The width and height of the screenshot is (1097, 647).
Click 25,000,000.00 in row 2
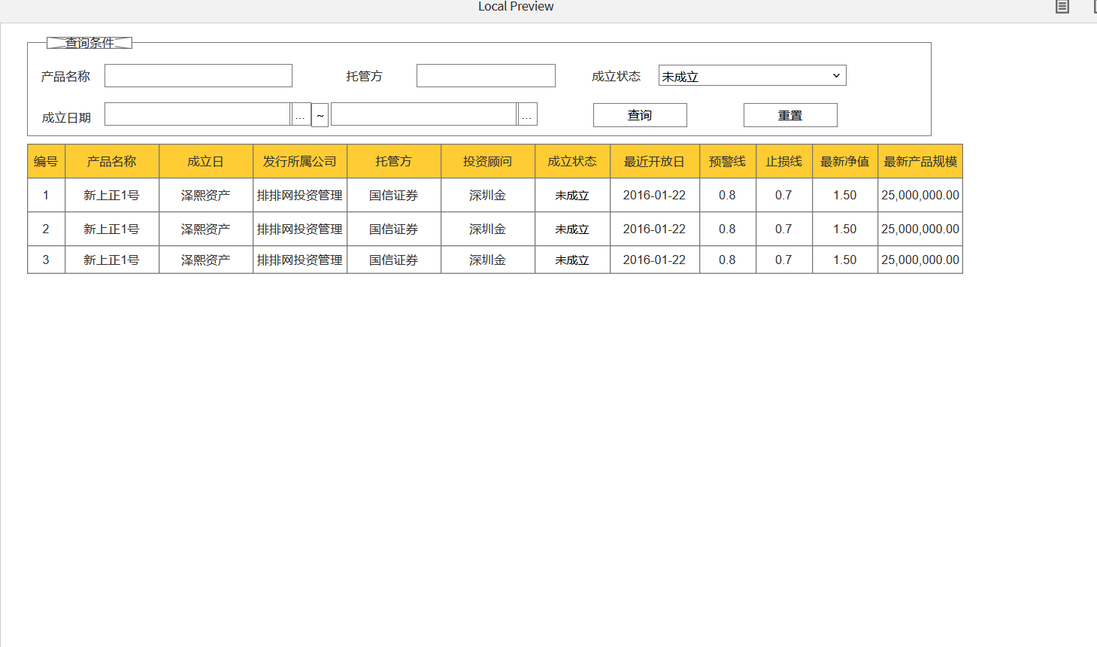[x=920, y=229]
